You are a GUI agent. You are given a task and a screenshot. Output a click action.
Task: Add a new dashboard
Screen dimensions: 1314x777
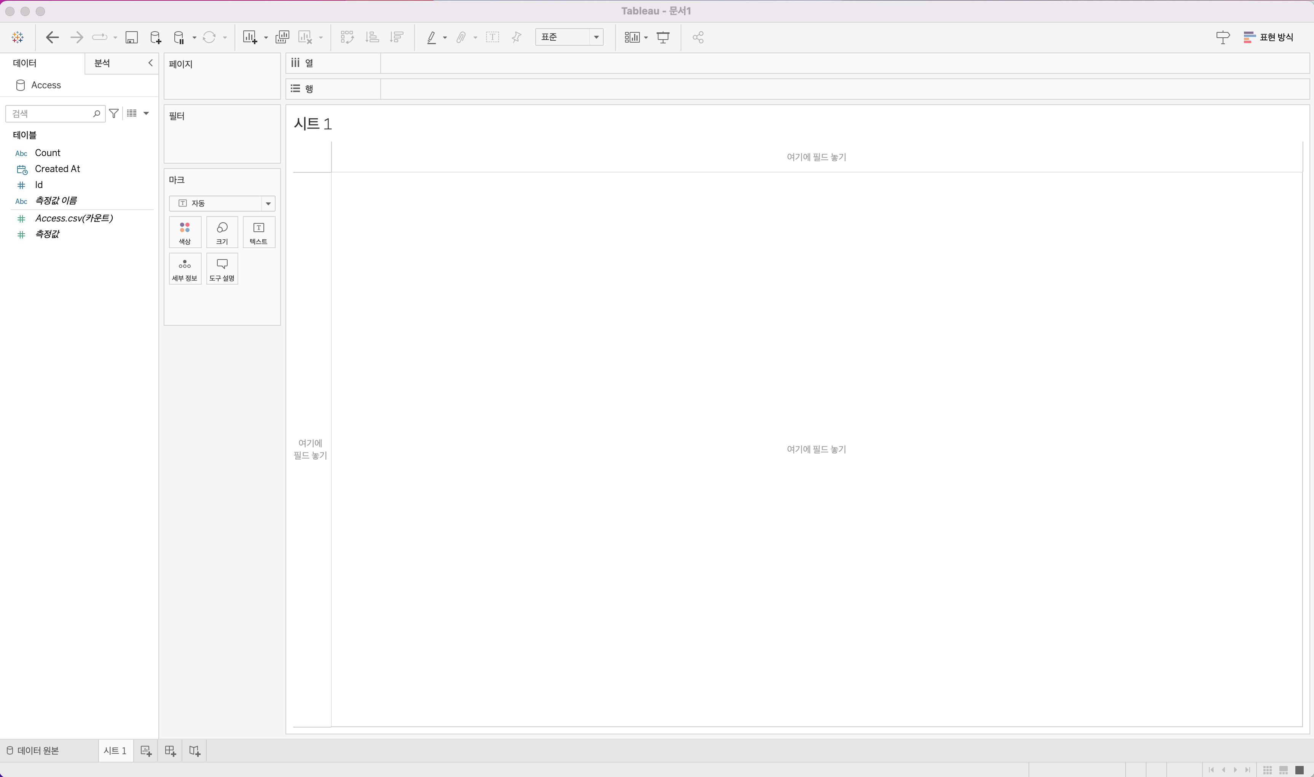(x=170, y=751)
